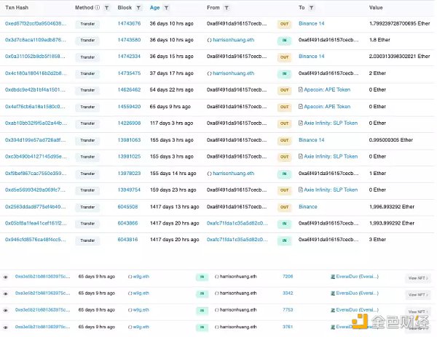
Task: Select the value 1,996.993292 Ether
Action: 392,207
